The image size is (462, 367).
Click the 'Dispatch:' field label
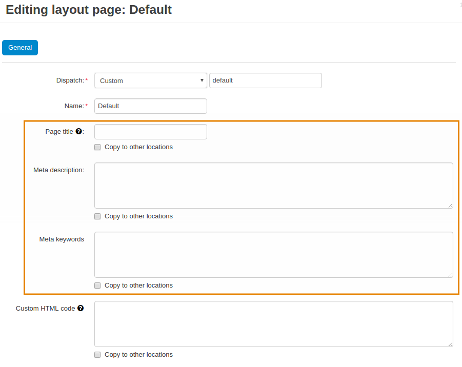(x=70, y=80)
